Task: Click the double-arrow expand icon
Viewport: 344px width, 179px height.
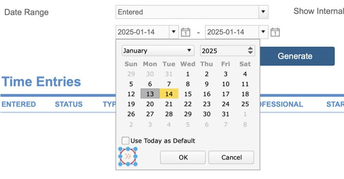Action: [x=128, y=156]
